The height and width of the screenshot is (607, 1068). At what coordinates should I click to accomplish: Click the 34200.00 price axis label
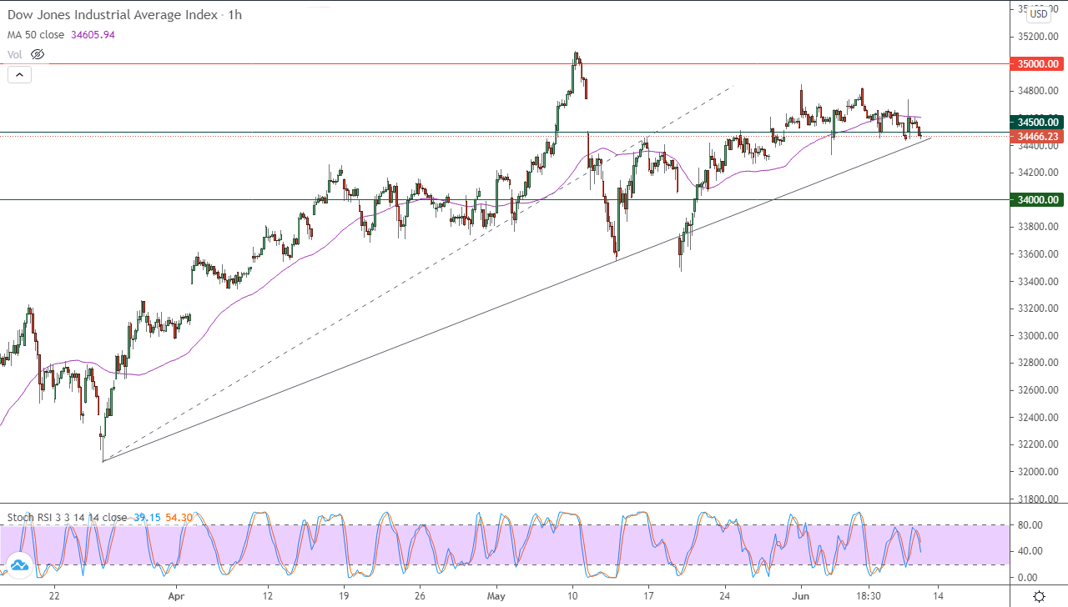pyautogui.click(x=1039, y=173)
